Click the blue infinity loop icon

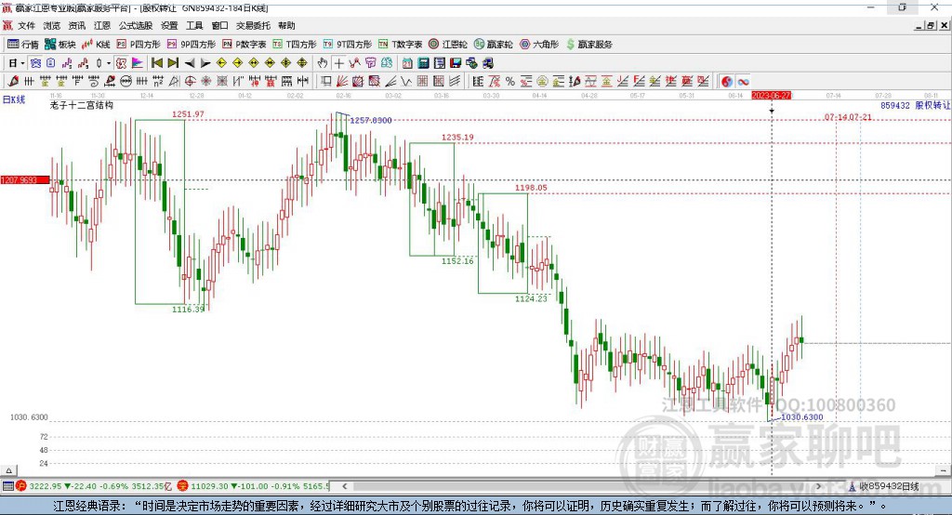[x=743, y=82]
